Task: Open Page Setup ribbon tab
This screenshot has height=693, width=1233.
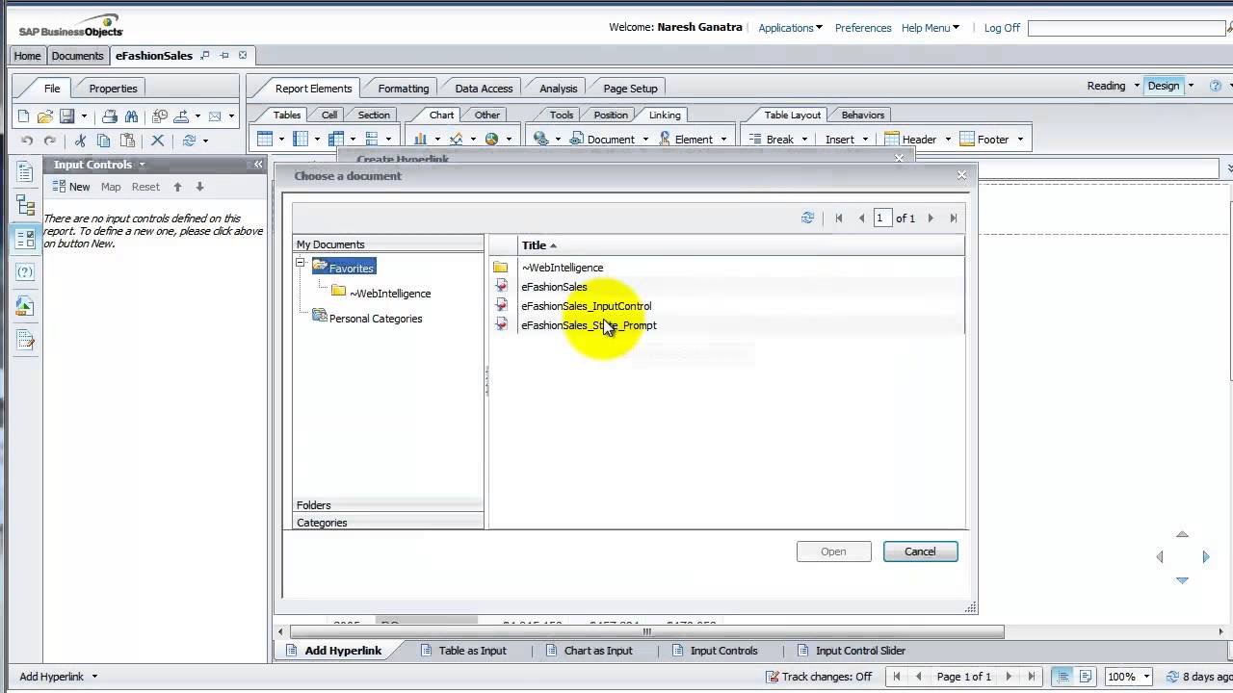Action: pos(630,89)
